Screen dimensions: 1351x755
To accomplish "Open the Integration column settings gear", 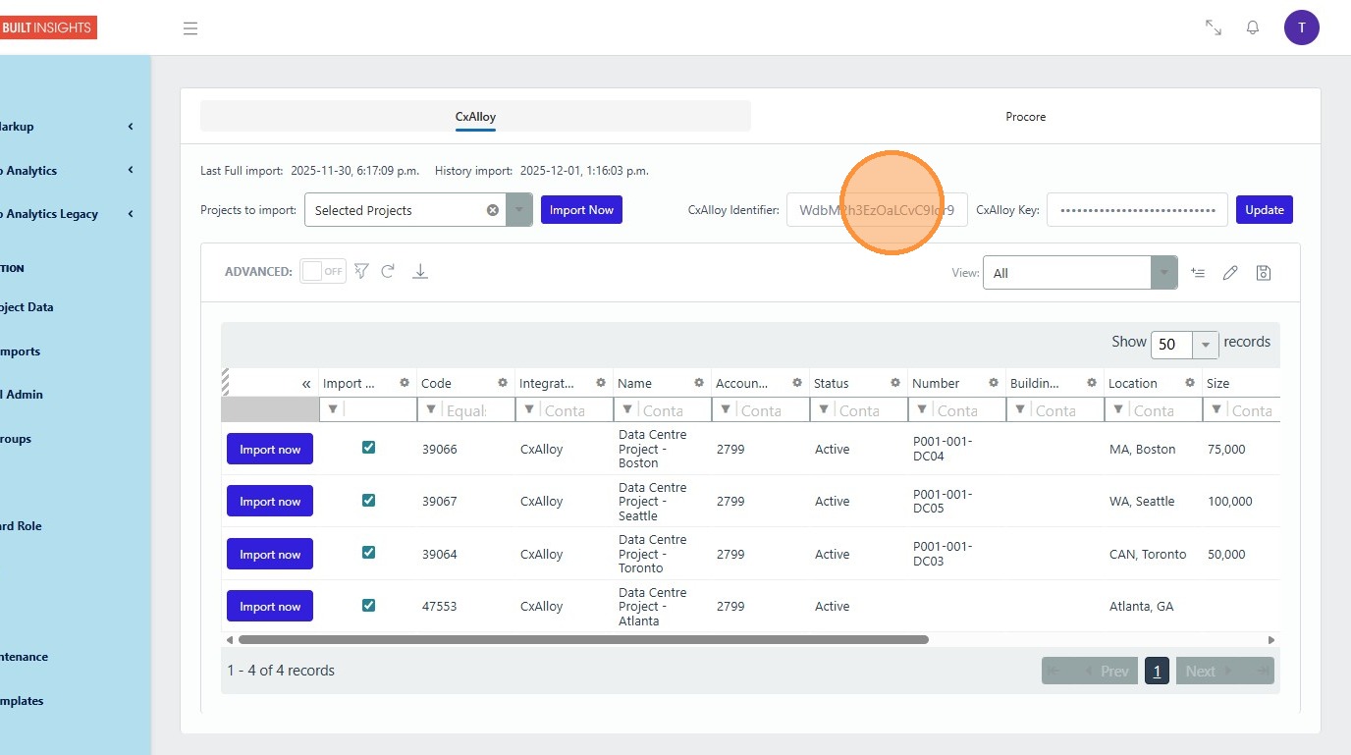I will tap(601, 383).
